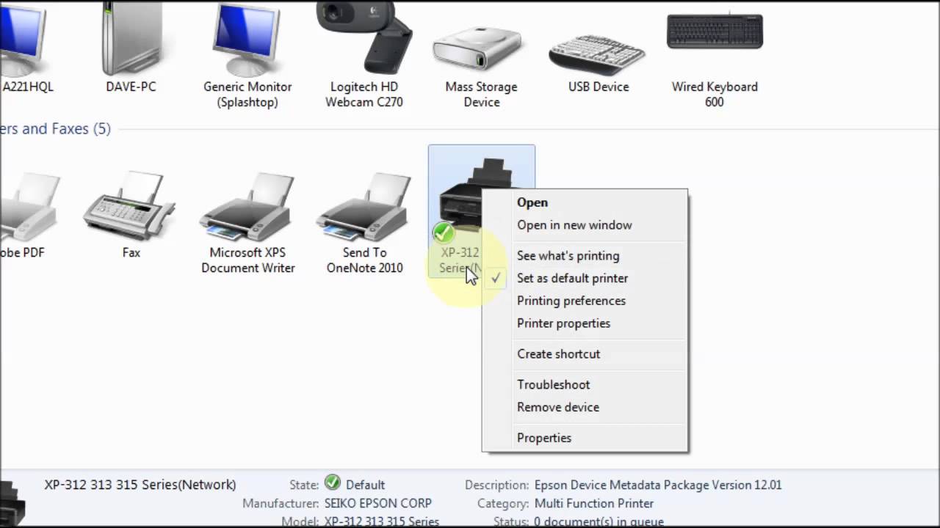Screen dimensions: 940x528
Task: Click the Default state value text
Action: pyautogui.click(x=365, y=485)
